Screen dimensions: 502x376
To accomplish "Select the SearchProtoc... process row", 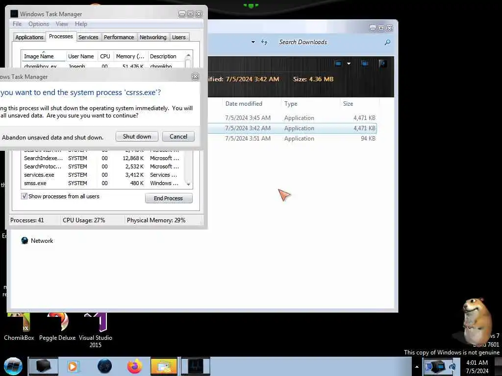I will [102, 166].
